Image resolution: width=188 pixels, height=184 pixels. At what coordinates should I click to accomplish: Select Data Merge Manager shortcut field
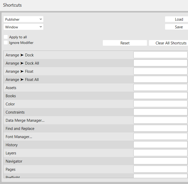(160, 120)
